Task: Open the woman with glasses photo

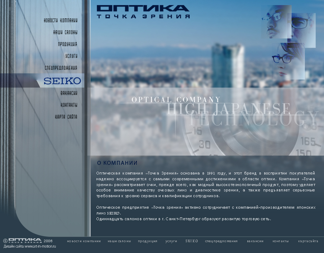Action: pyautogui.click(x=288, y=61)
